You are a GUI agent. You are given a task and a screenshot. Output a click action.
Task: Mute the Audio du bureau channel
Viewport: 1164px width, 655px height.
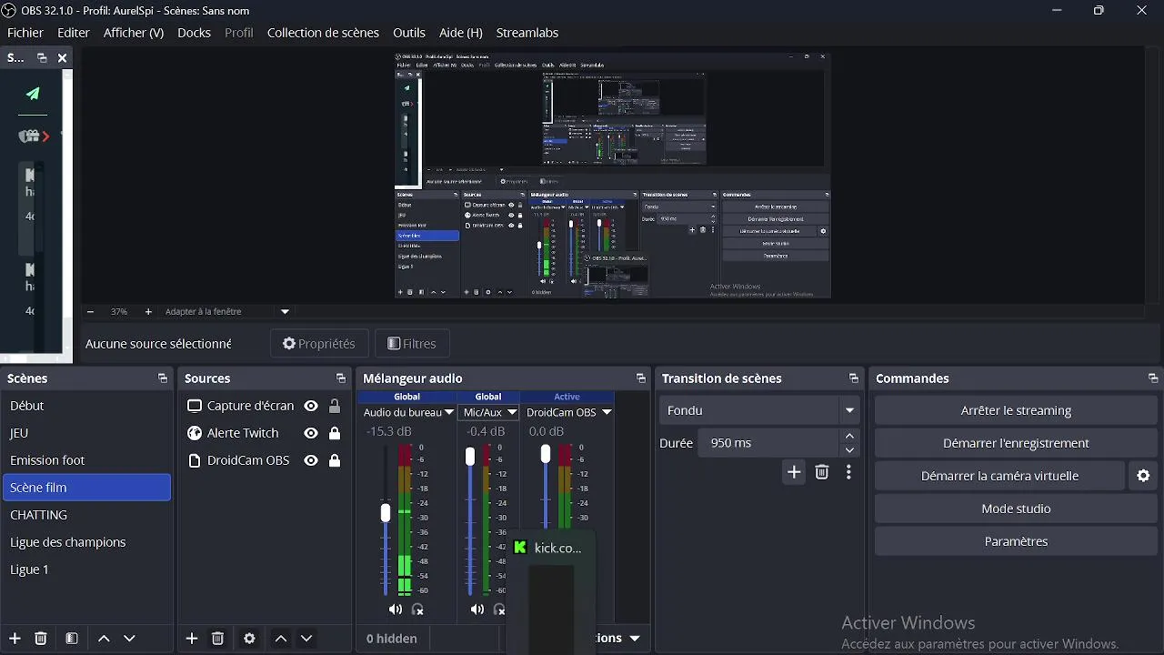point(395,610)
